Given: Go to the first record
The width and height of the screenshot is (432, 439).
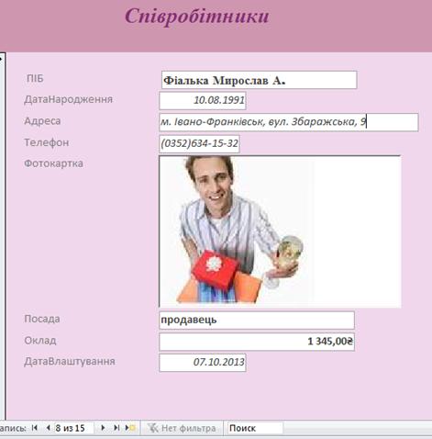Looking at the screenshot, I should pos(35,428).
